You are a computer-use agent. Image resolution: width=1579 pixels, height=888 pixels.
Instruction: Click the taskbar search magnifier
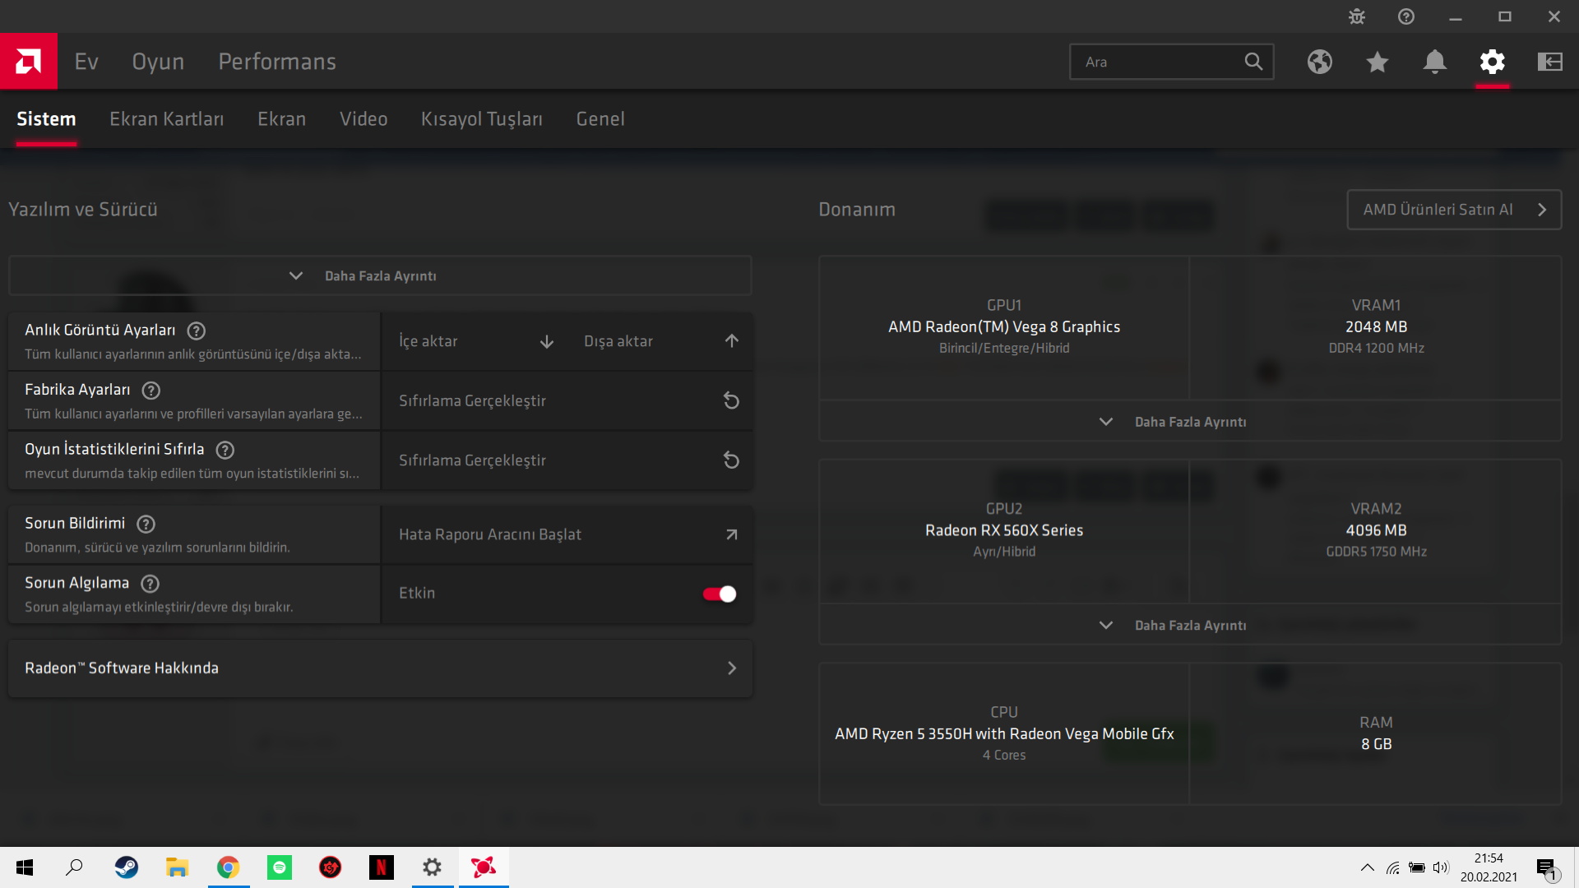[74, 867]
